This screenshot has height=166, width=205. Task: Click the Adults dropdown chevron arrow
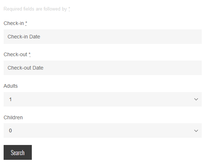(196, 99)
